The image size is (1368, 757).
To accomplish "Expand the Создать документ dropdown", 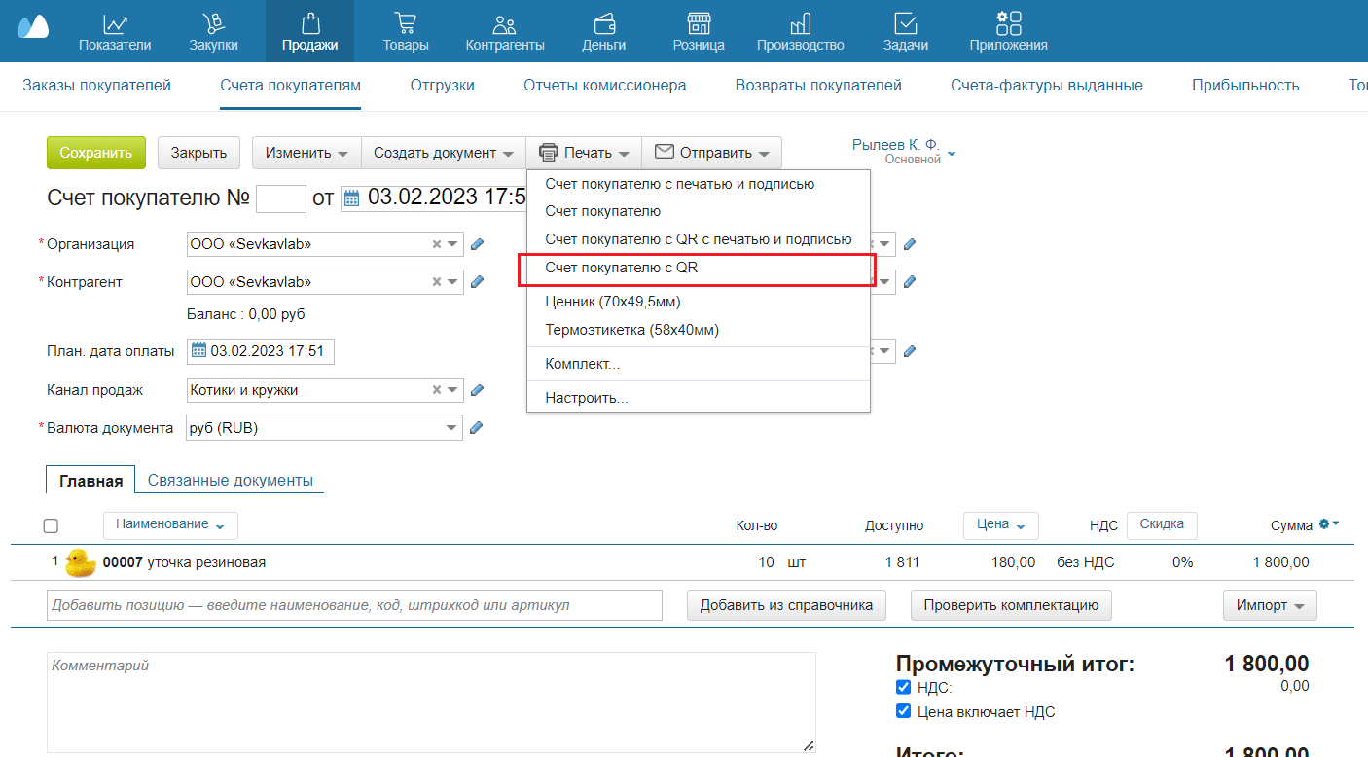I will pos(443,153).
